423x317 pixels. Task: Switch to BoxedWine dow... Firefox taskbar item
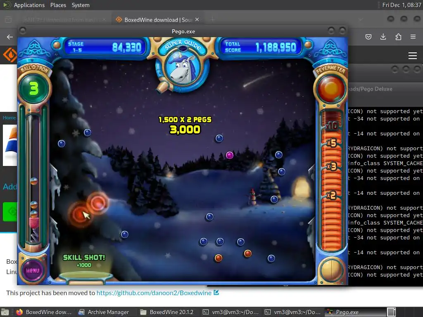click(x=44, y=312)
